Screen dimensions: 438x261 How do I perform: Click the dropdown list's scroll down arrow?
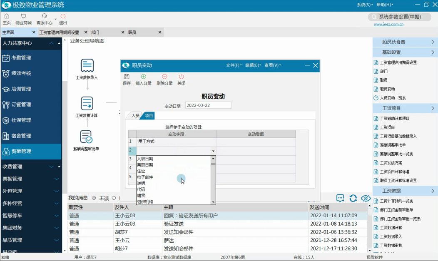pyautogui.click(x=213, y=202)
